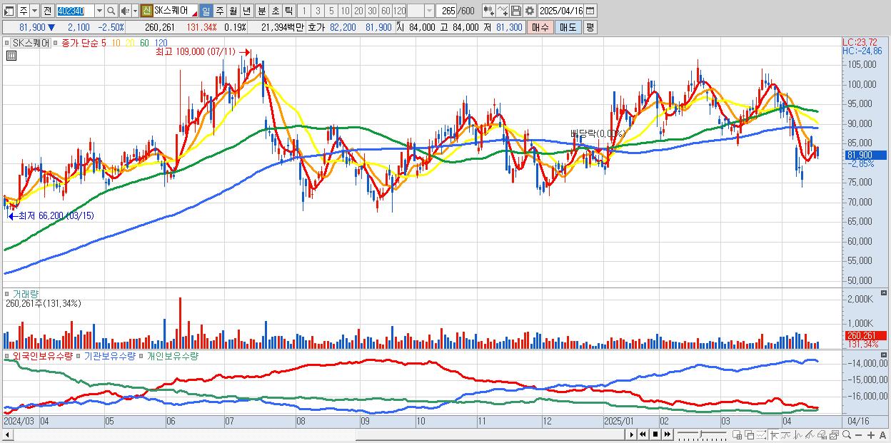
Task: Rewind chart replay
Action: click(643, 434)
